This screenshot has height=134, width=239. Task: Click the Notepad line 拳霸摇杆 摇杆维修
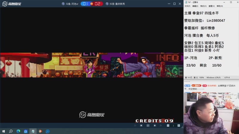click(x=200, y=28)
